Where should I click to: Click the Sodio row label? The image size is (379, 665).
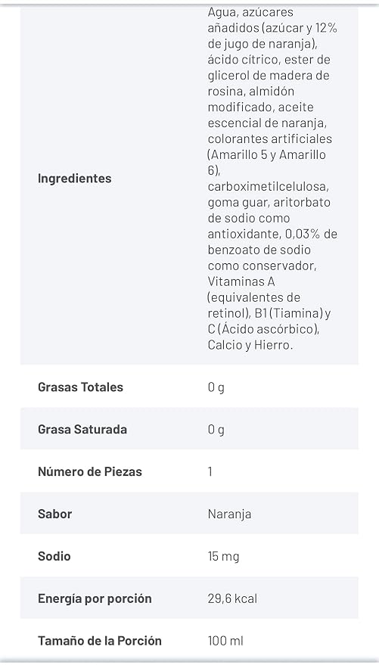[54, 556]
